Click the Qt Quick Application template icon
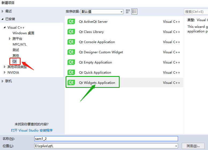 coord(71,73)
